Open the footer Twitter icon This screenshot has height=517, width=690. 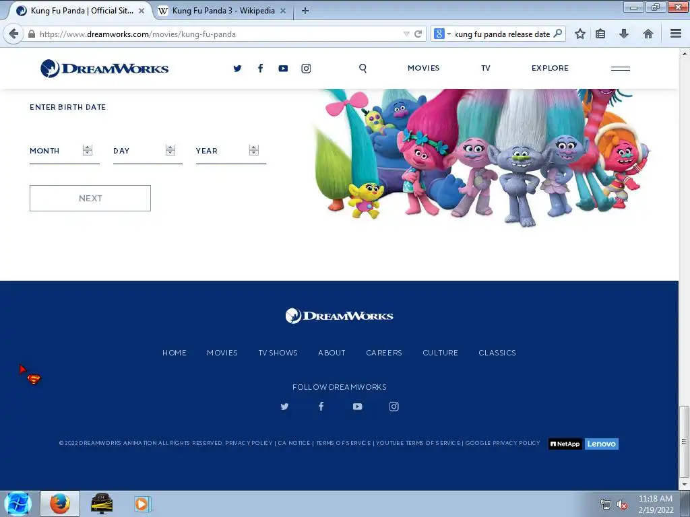click(285, 406)
